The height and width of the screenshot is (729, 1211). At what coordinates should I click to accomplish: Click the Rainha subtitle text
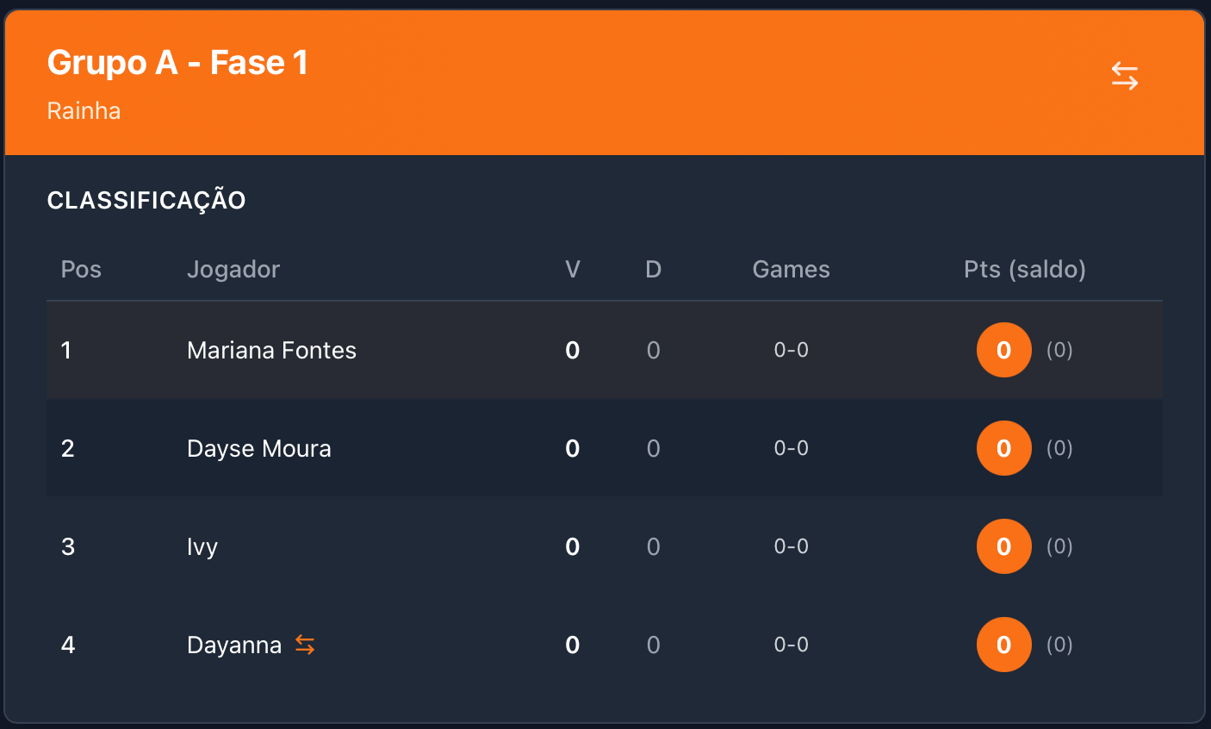pos(84,111)
